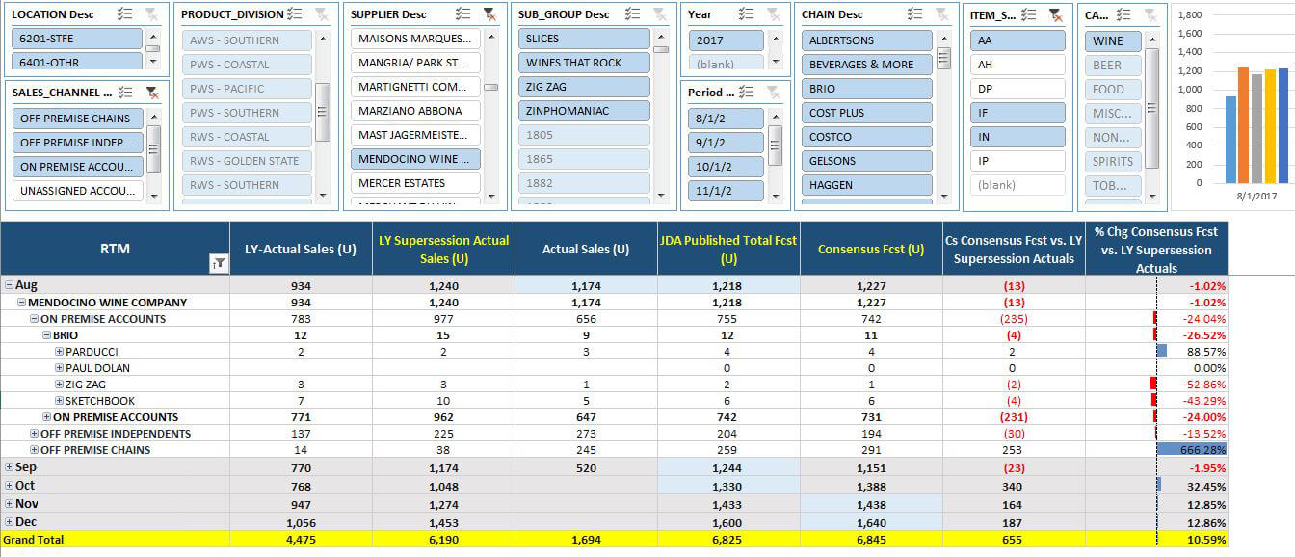This screenshot has height=557, width=1295.
Task: Select the JDA Published Total Fcst header
Action: (x=728, y=249)
